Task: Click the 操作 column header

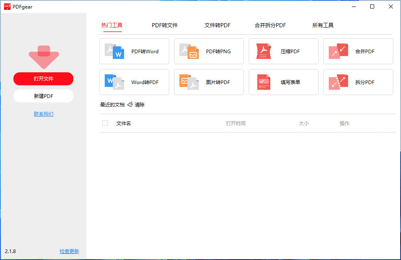Action: [x=345, y=123]
